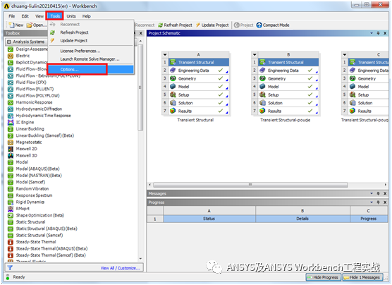Open system C dropdown arrow

(345, 54)
